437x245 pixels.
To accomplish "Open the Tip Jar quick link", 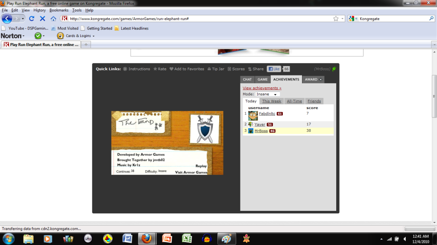I will (216, 69).
